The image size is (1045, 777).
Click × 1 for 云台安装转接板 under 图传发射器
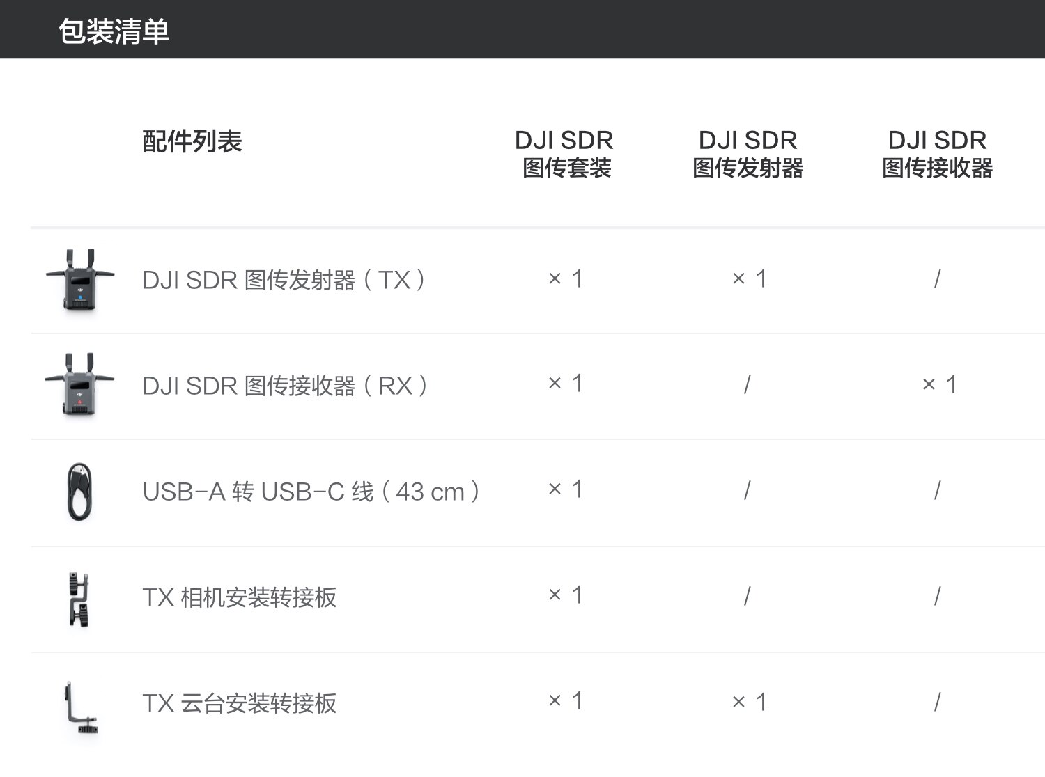click(749, 702)
